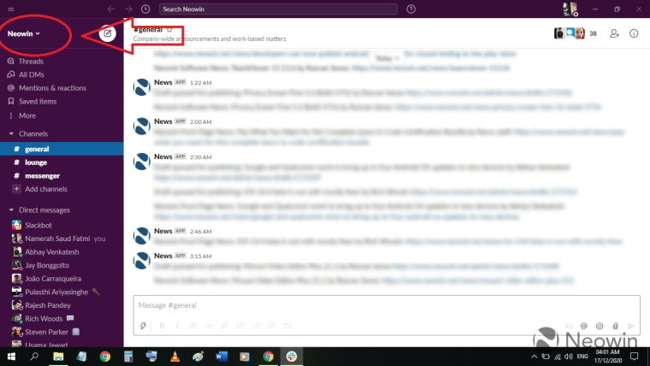
Task: Toggle ordered list formatting
Action: pyautogui.click(x=240, y=326)
